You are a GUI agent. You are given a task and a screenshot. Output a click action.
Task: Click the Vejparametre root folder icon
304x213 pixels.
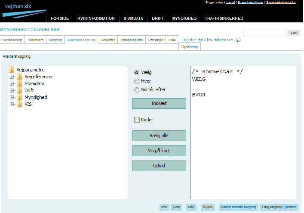12,70
